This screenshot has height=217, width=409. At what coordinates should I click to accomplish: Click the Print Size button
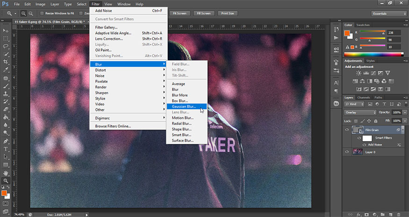coord(228,14)
